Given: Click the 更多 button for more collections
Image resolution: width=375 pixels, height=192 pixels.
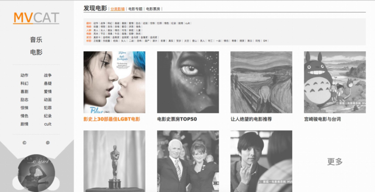Looking at the screenshot, I should coord(335,161).
